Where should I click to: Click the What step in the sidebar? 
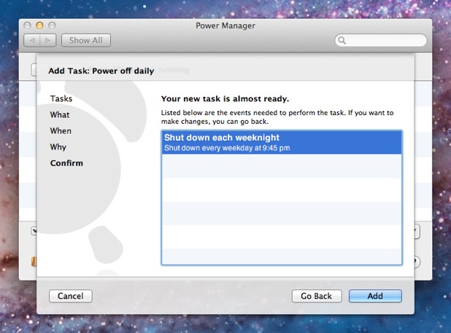[60, 115]
